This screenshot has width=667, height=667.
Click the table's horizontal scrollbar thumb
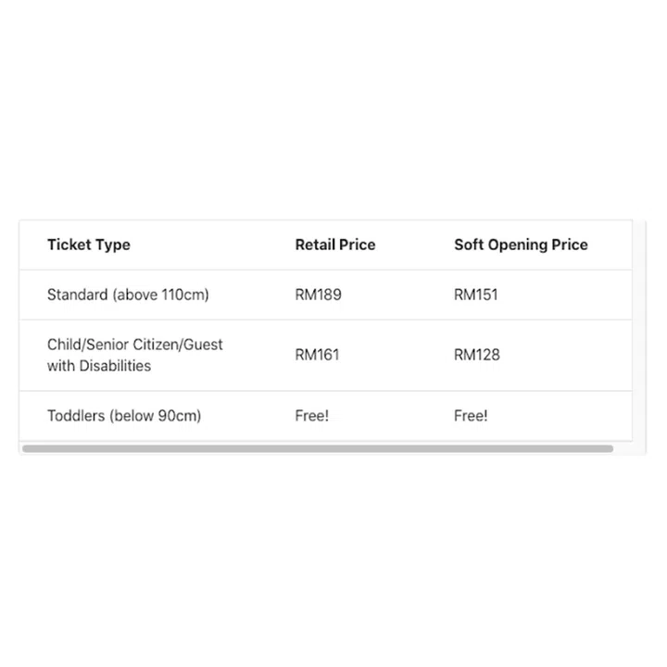[318, 448]
